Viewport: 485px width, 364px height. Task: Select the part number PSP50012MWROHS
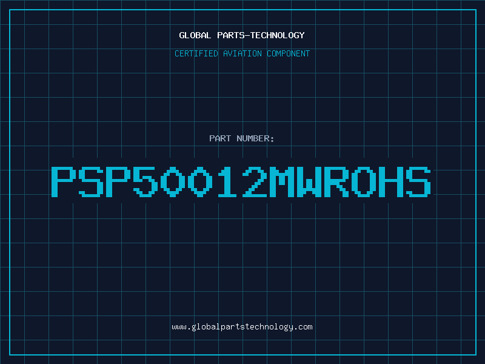[241, 182]
